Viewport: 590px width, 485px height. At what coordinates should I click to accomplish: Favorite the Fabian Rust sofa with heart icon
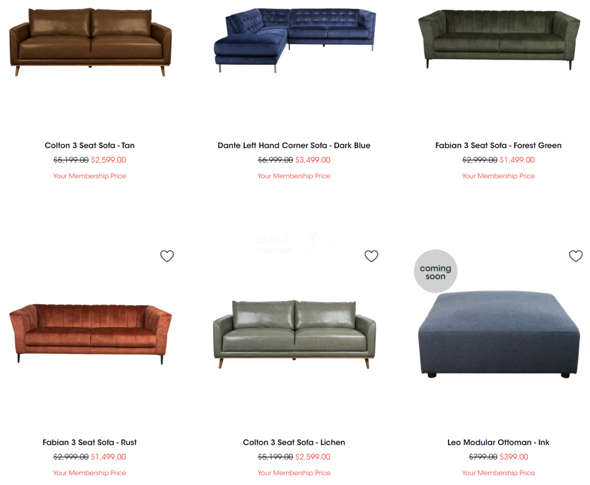coord(167,256)
